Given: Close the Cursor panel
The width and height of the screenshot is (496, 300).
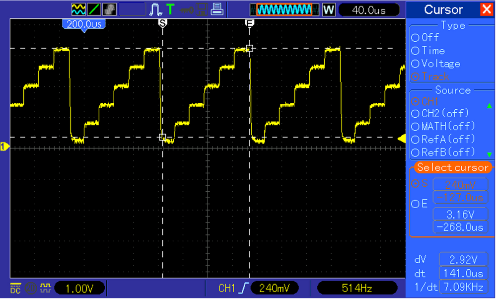Looking at the screenshot, I should click(x=487, y=9).
